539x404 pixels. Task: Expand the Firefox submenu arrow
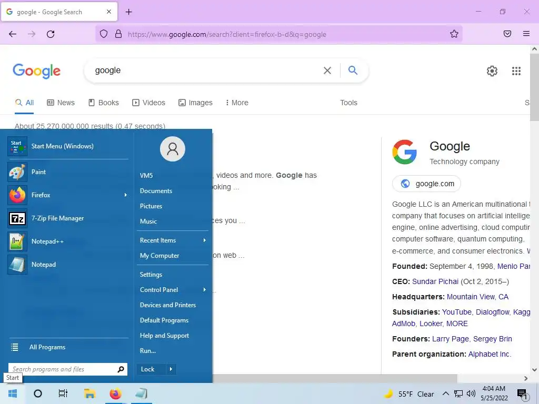(x=125, y=195)
